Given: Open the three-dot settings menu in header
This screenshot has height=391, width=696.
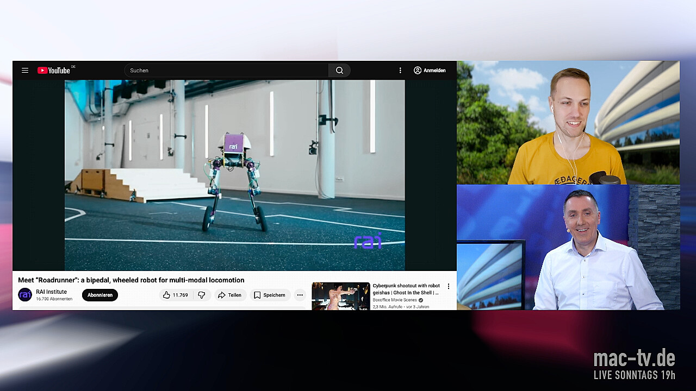Looking at the screenshot, I should [400, 71].
